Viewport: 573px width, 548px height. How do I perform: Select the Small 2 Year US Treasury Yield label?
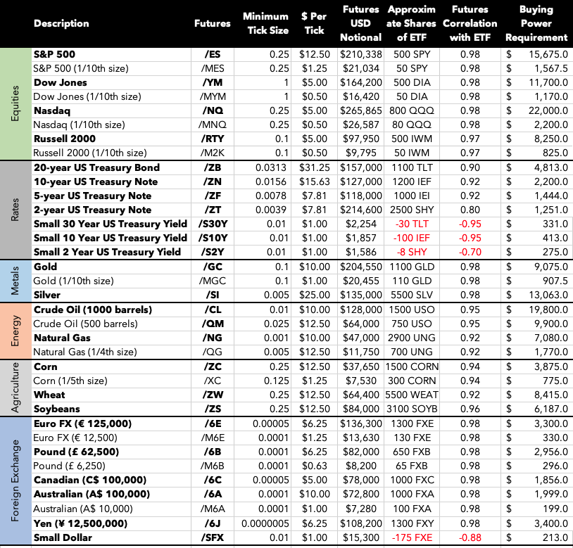107,252
